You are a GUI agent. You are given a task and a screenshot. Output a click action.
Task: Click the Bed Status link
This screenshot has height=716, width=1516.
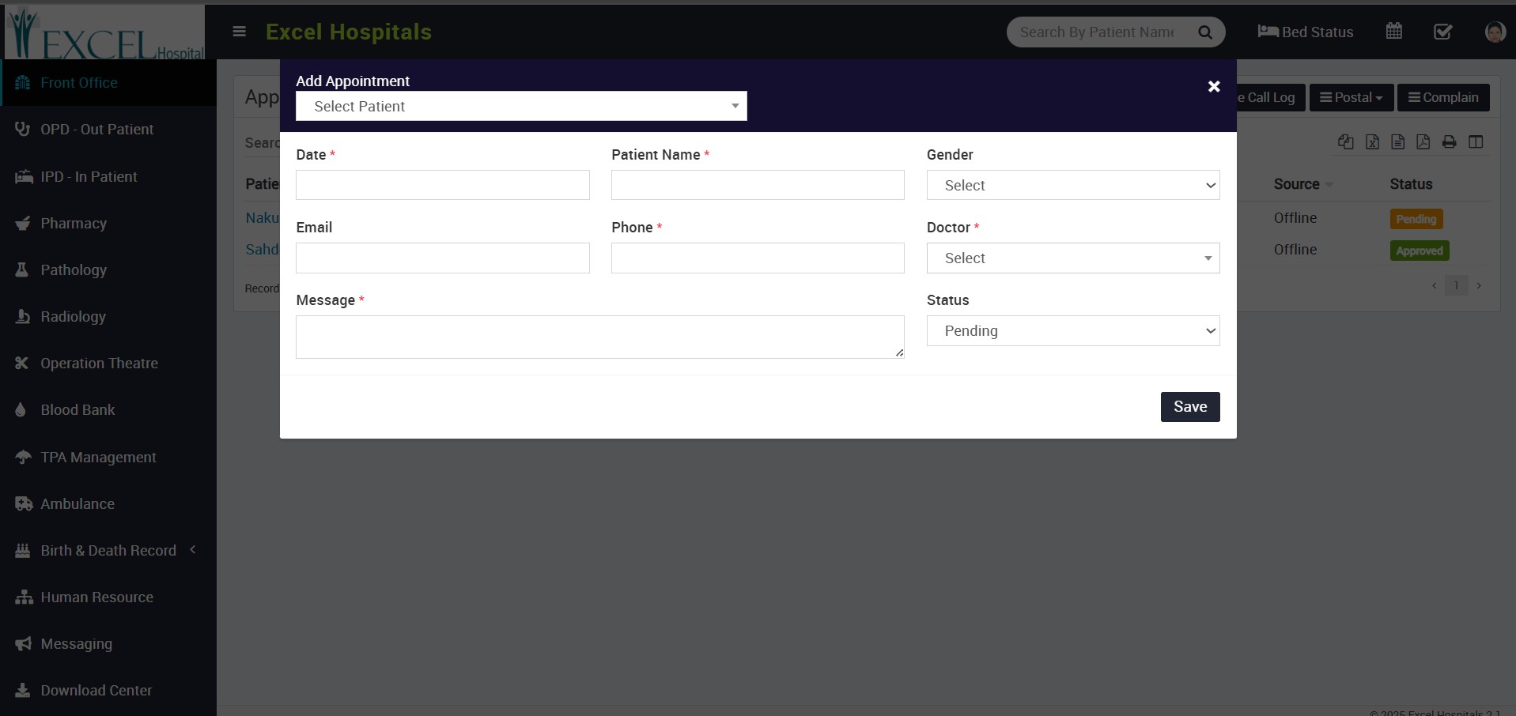(1306, 32)
